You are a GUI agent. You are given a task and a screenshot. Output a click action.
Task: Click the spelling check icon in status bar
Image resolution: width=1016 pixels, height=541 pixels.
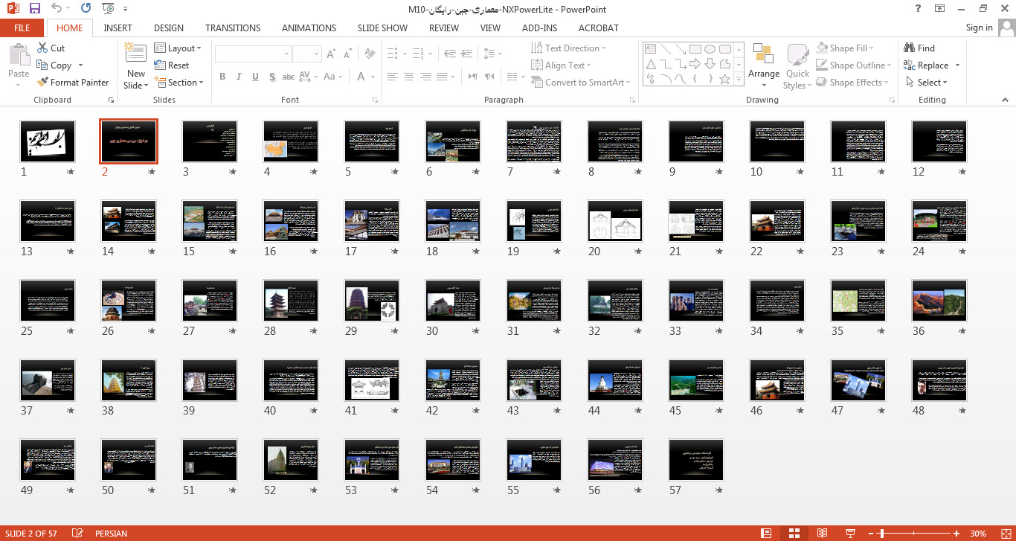(x=77, y=534)
